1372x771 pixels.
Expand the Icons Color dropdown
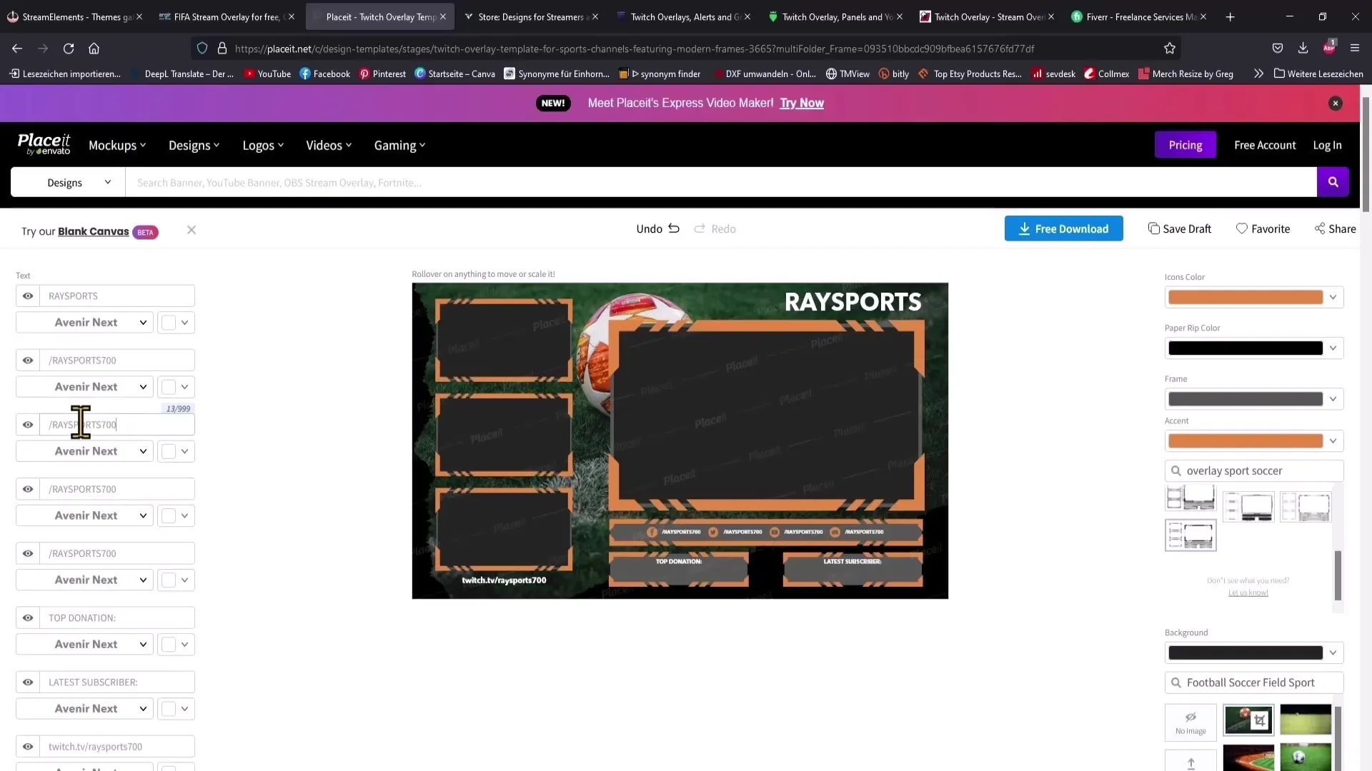click(x=1333, y=297)
